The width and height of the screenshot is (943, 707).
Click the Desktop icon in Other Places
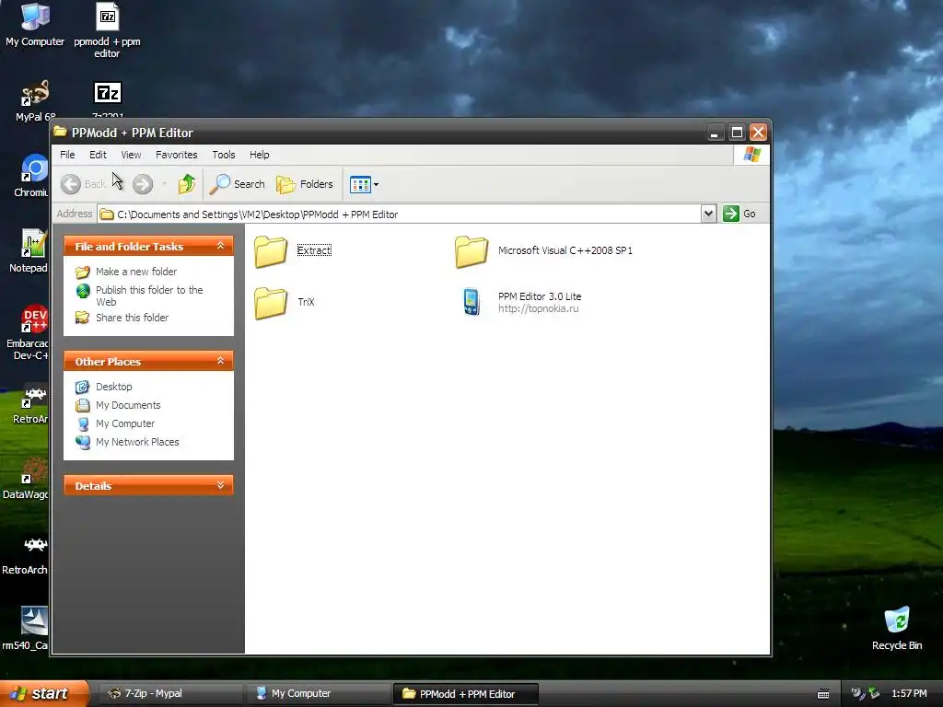(82, 387)
